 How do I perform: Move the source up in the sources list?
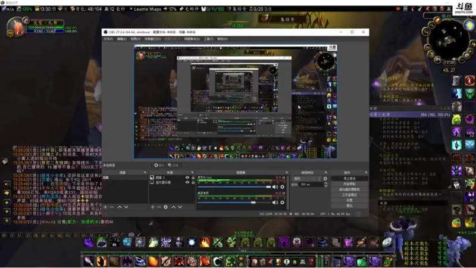(173, 207)
